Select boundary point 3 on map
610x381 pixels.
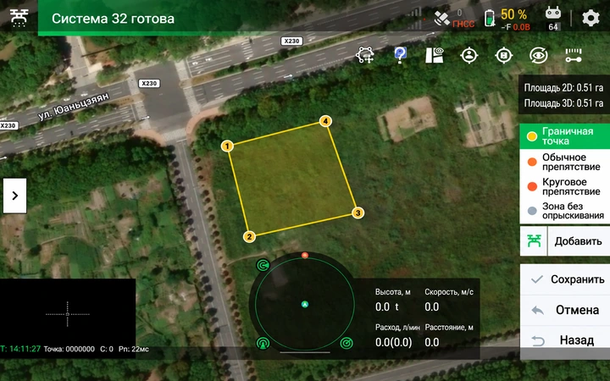click(x=358, y=213)
